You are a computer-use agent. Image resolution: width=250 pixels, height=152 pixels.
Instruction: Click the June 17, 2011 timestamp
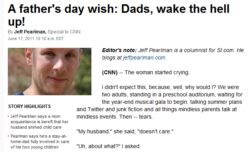tap(36, 38)
